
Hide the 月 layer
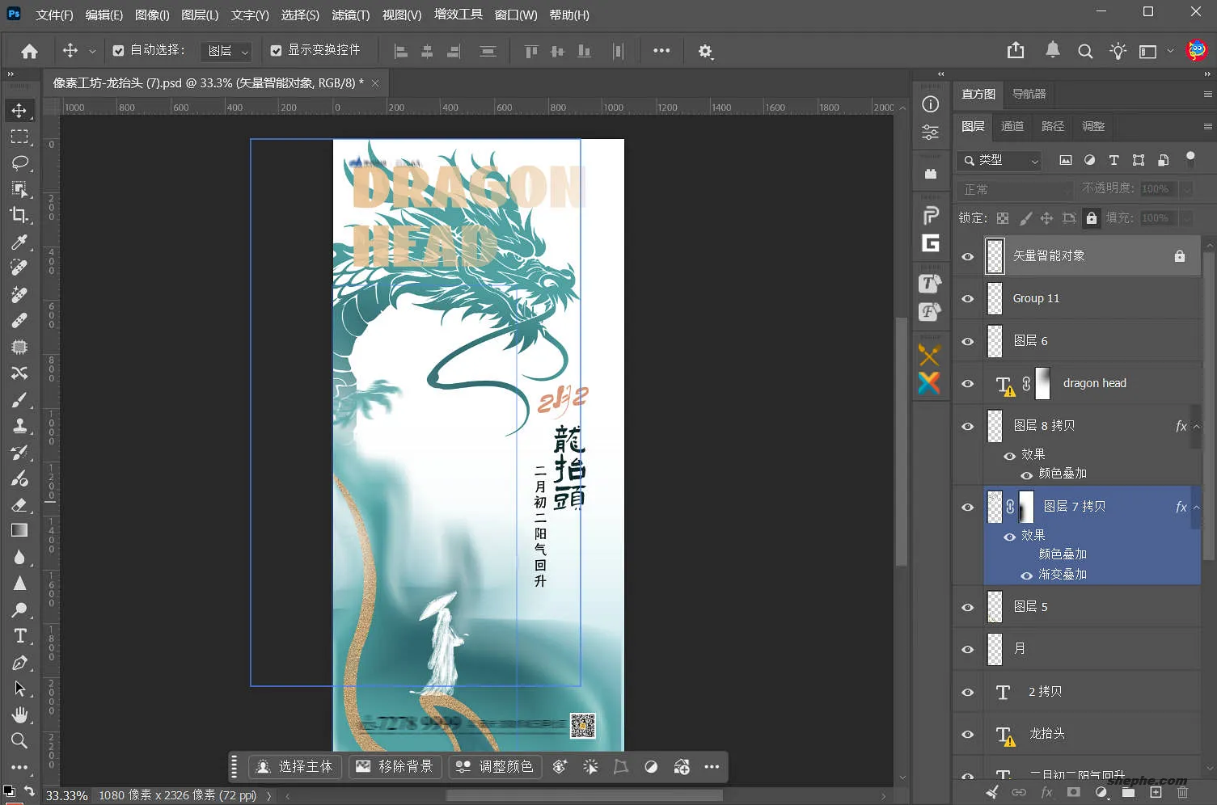coord(967,649)
